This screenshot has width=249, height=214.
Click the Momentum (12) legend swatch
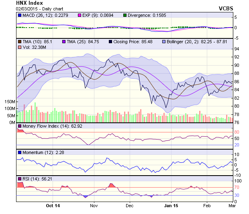pos(19,152)
